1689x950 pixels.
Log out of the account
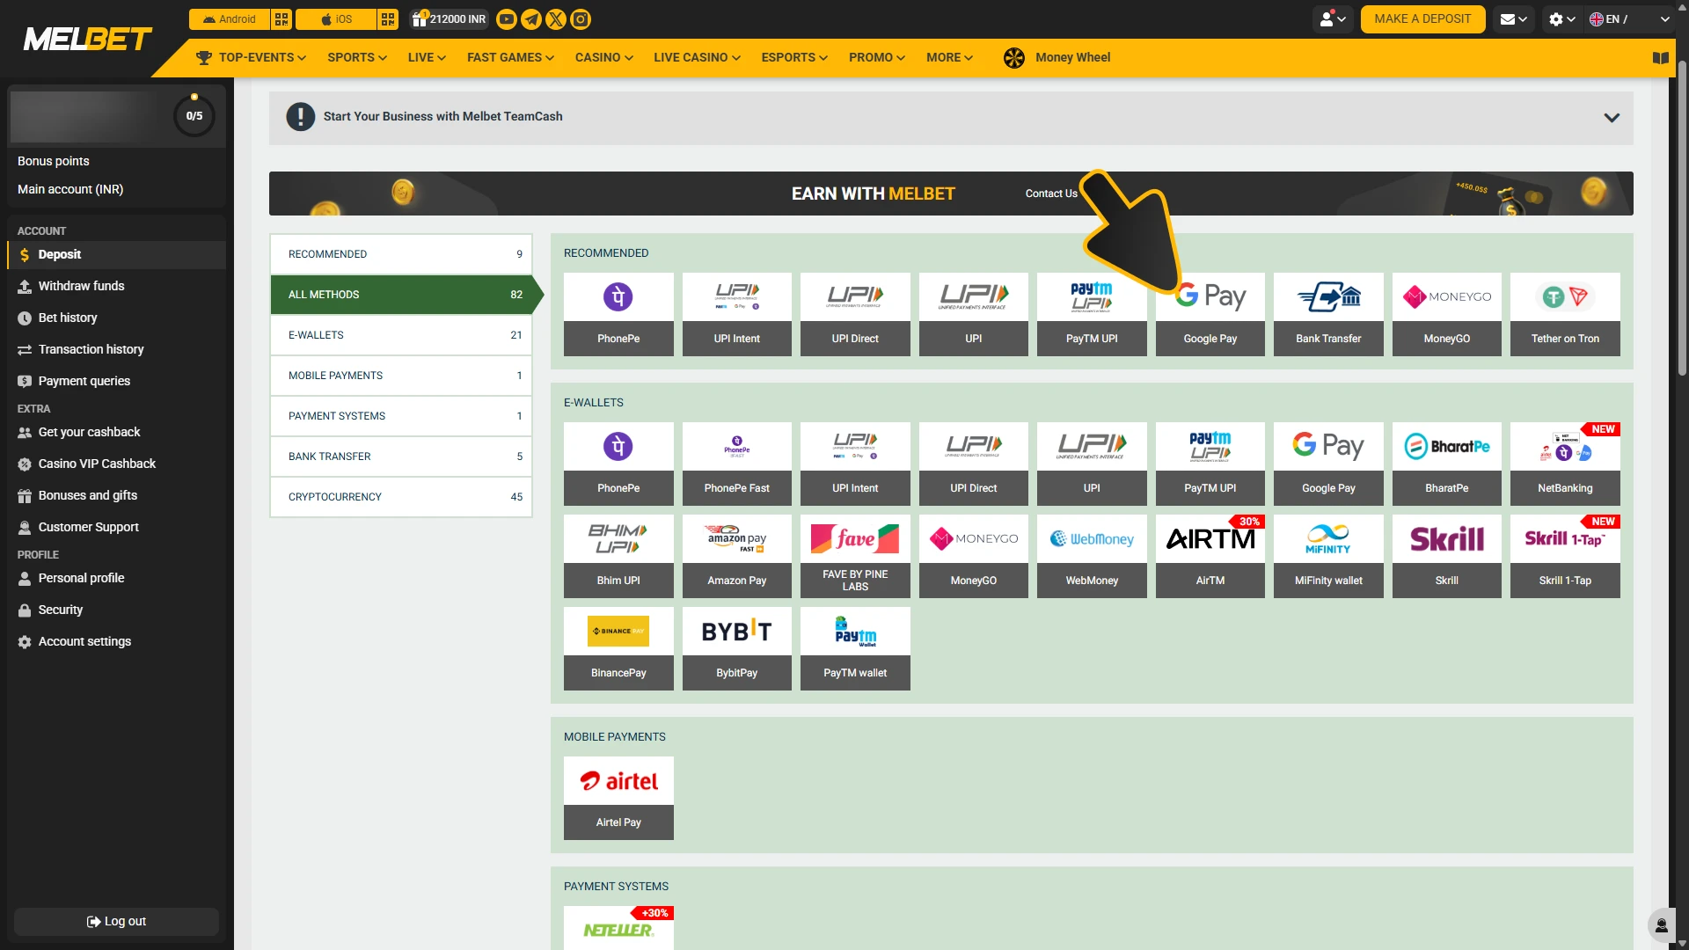pyautogui.click(x=116, y=922)
